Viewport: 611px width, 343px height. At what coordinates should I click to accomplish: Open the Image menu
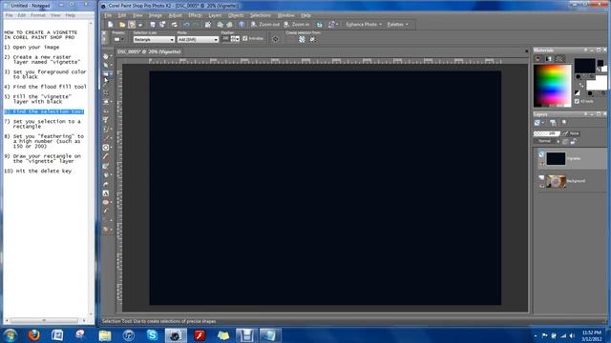[x=155, y=15]
